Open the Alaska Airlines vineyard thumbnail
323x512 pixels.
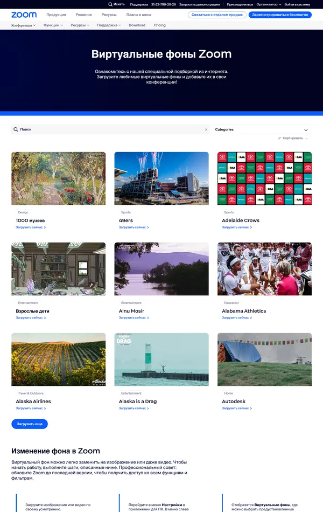tap(58, 359)
